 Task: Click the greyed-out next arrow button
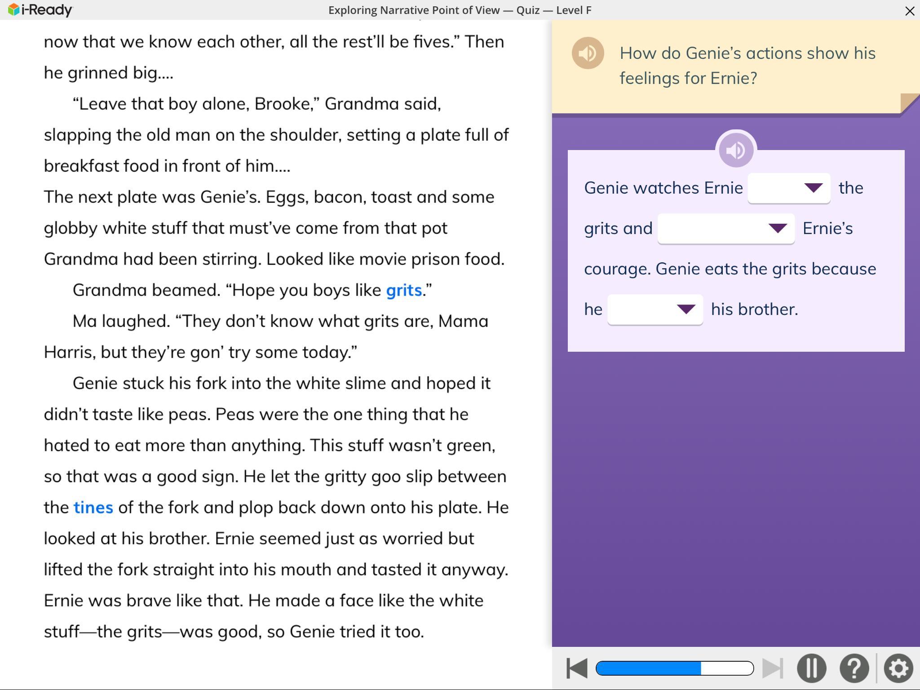point(773,668)
